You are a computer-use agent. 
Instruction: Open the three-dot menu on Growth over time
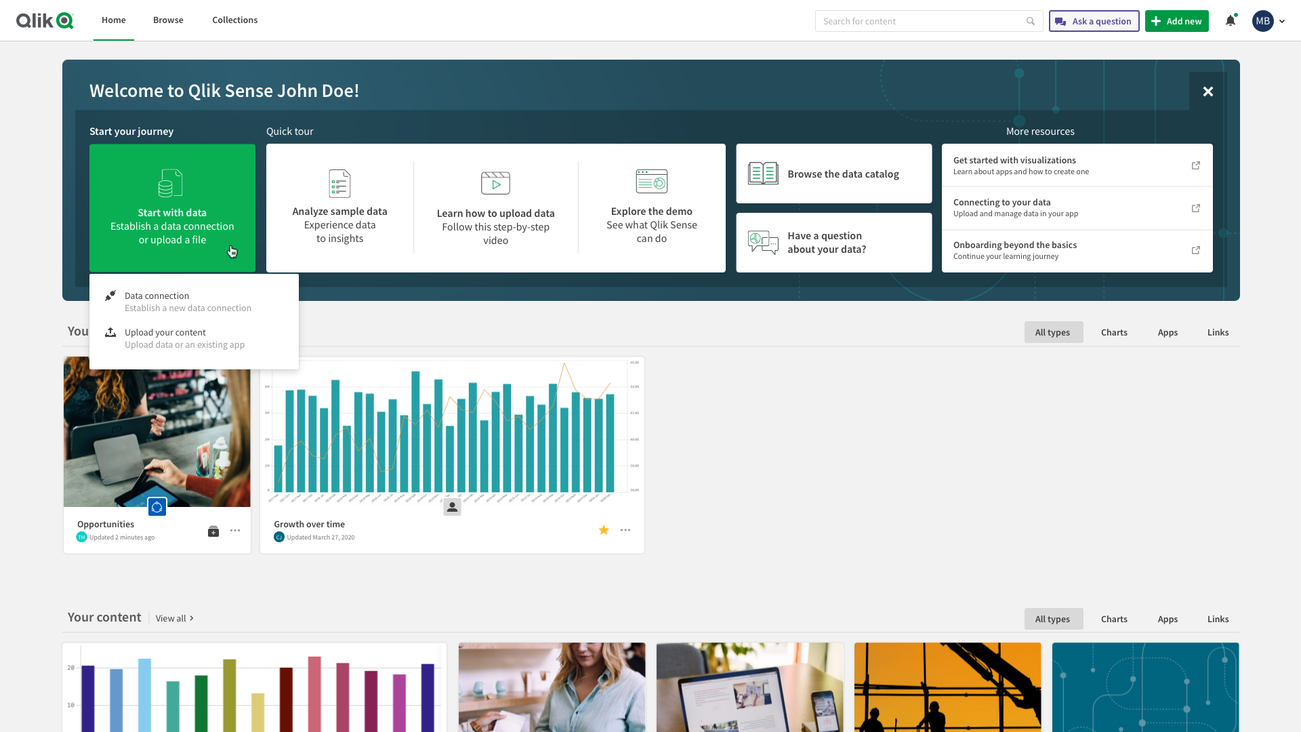[x=625, y=530]
